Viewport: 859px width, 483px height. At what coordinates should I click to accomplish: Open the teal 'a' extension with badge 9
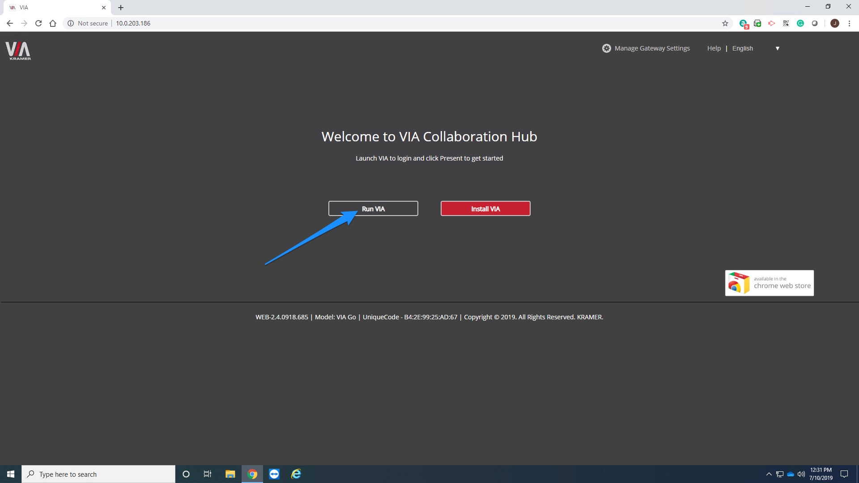click(744, 24)
